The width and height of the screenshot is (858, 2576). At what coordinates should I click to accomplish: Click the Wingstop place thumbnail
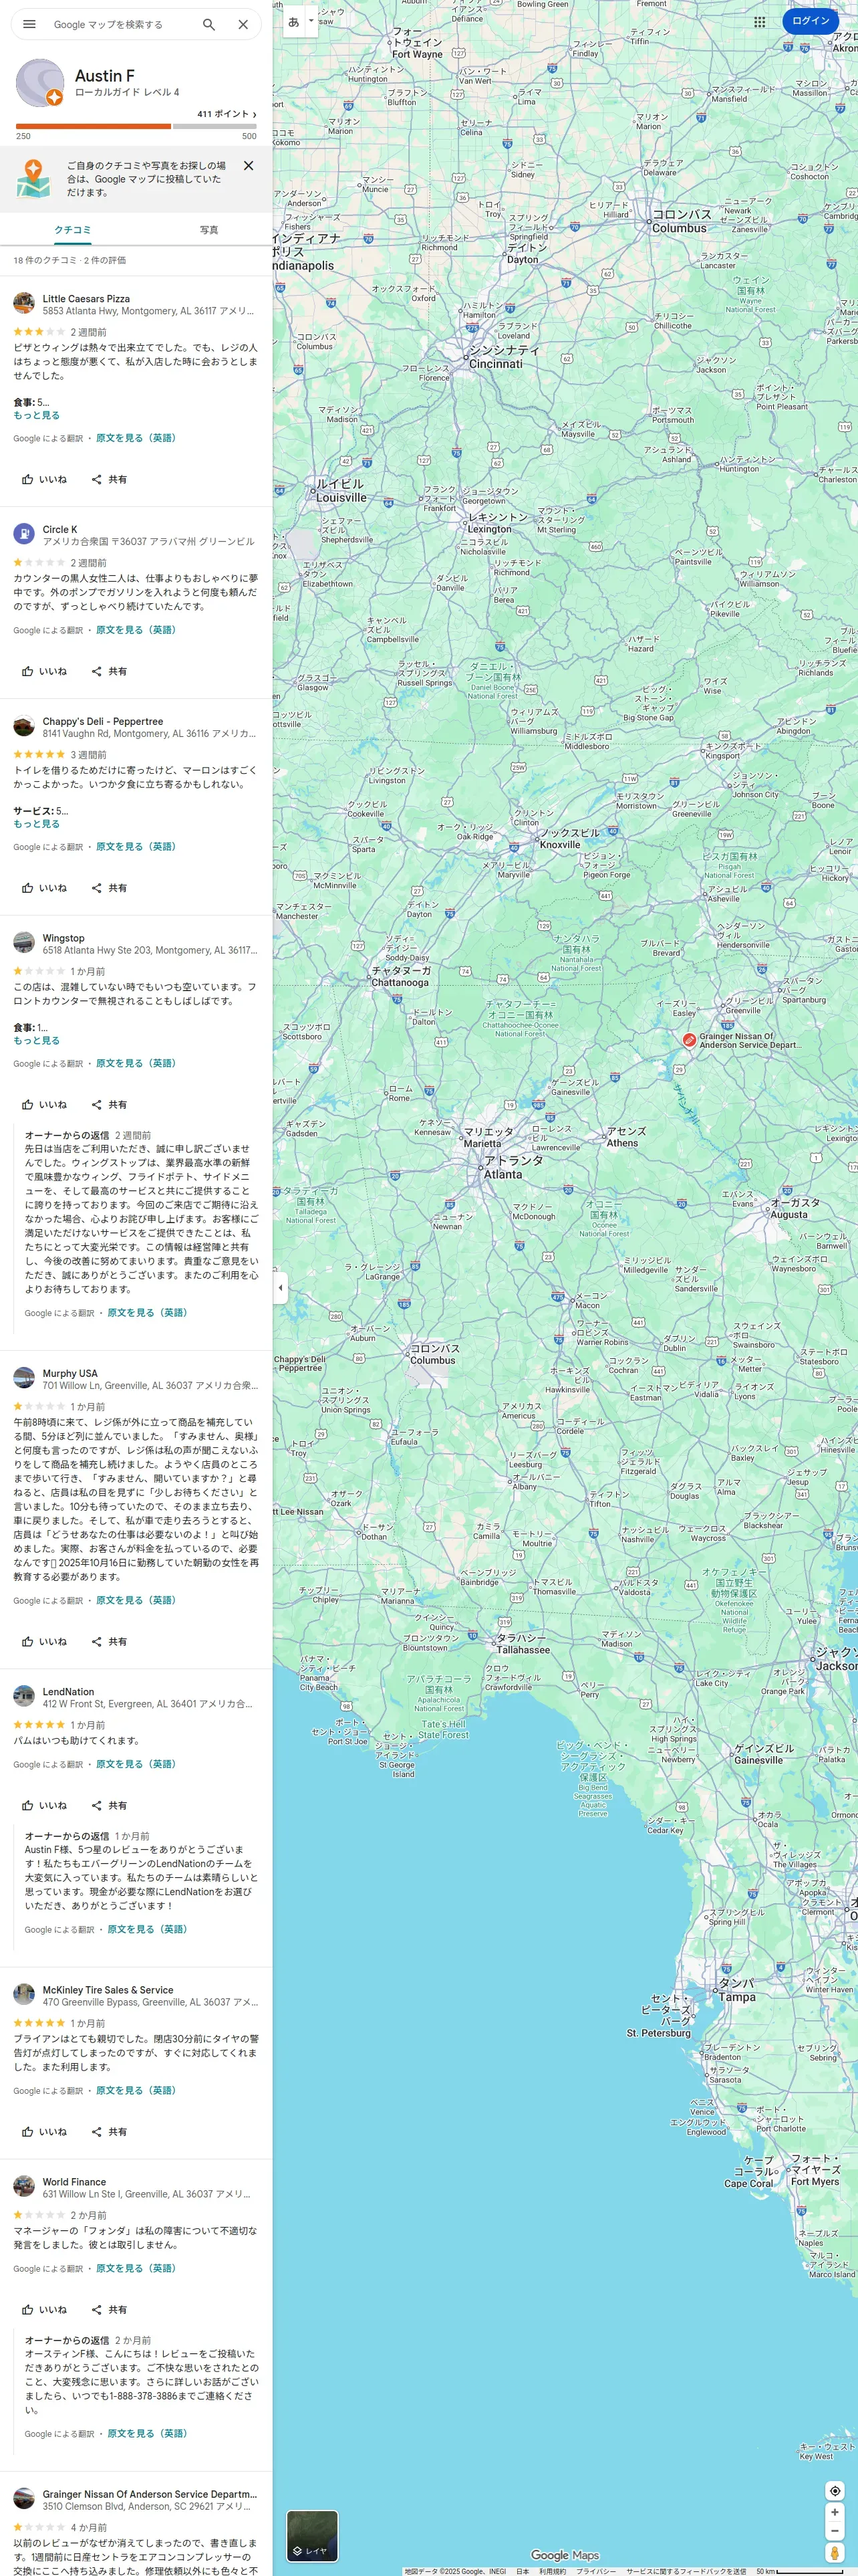(x=24, y=943)
